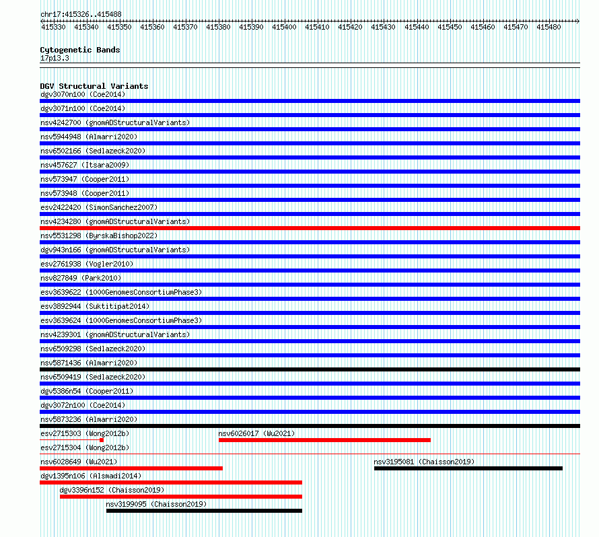Open nsv5871436 (Almarri2020) variant
The image size is (599, 537).
(89, 363)
